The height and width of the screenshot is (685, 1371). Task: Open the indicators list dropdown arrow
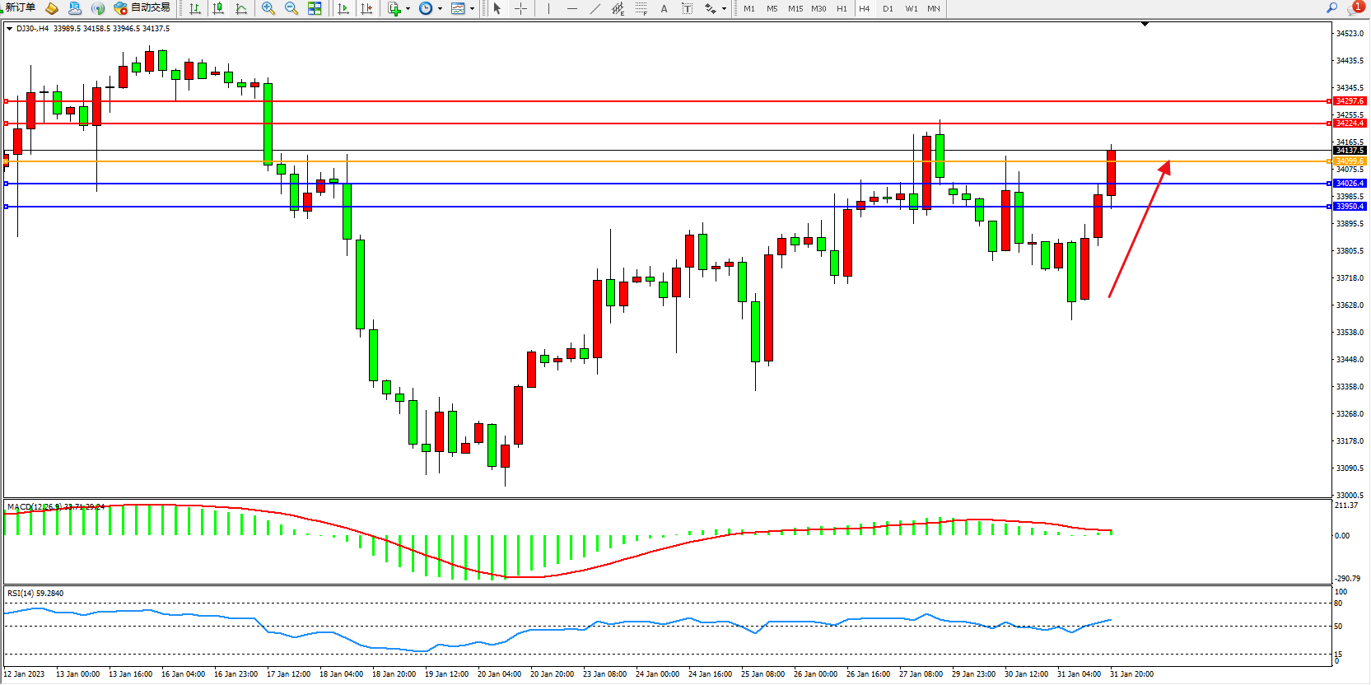(408, 9)
